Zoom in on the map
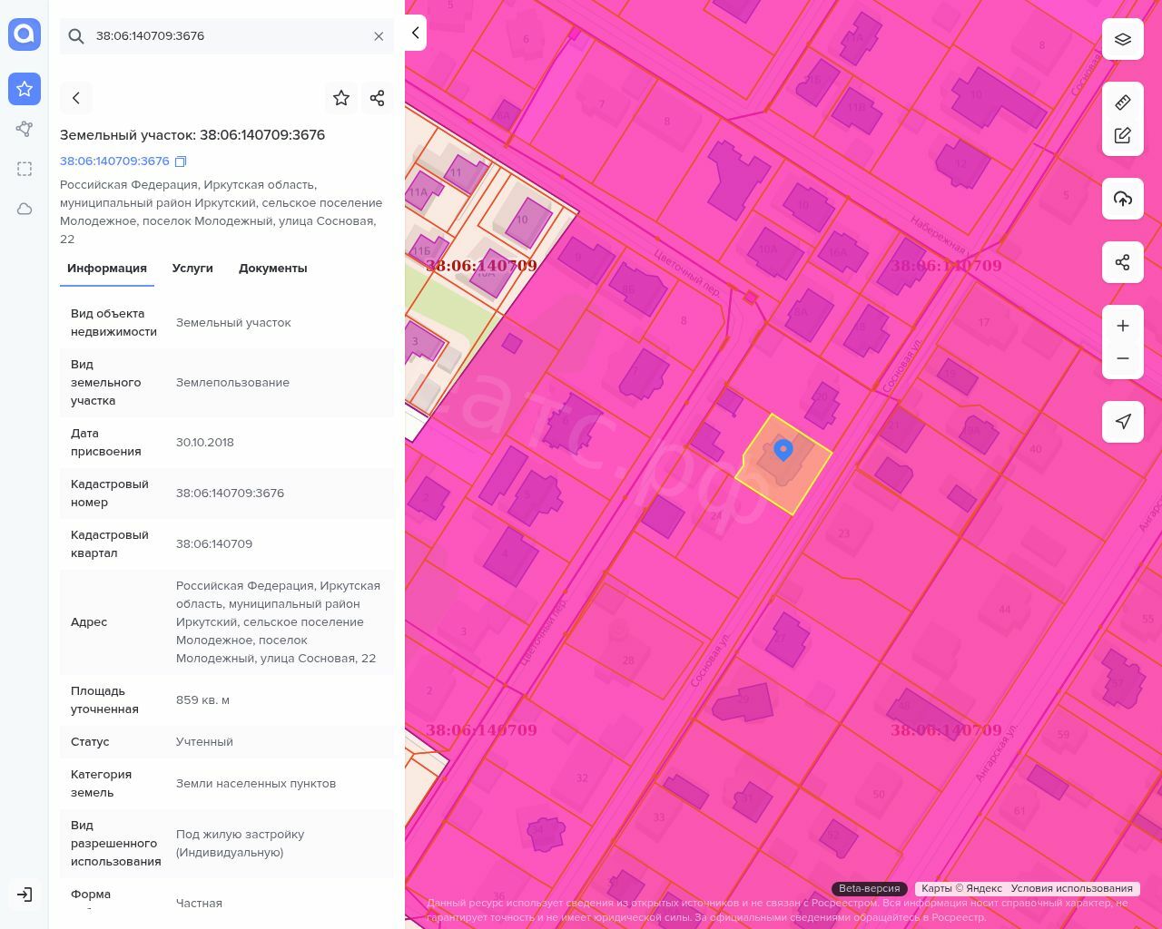 (1123, 326)
